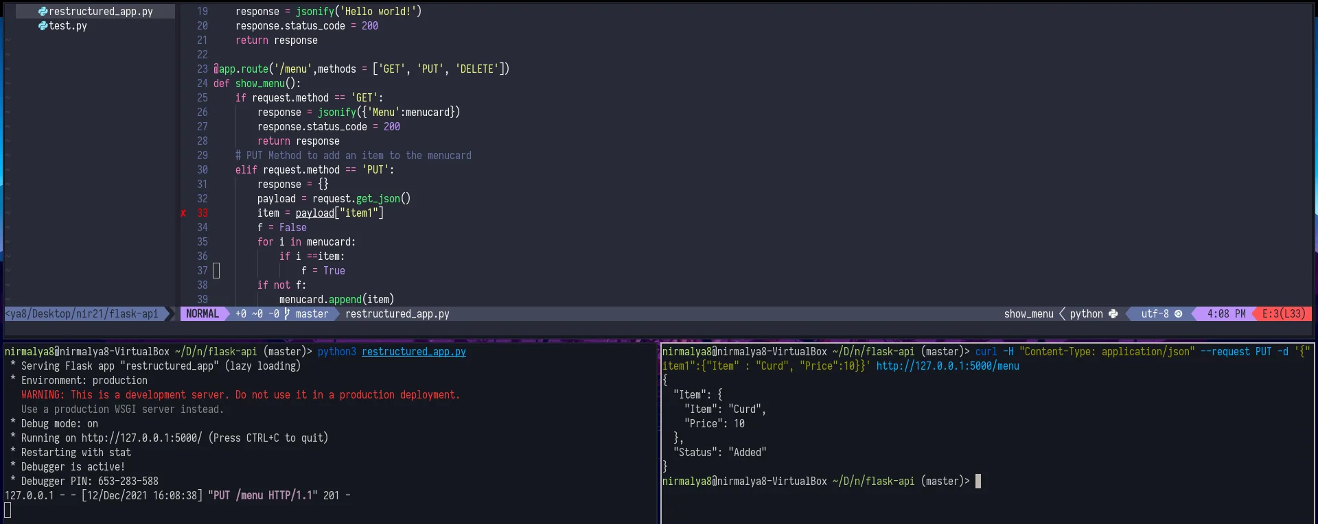Click the editor cursor block at line 37
Screen dimensions: 1318x524
[216, 271]
